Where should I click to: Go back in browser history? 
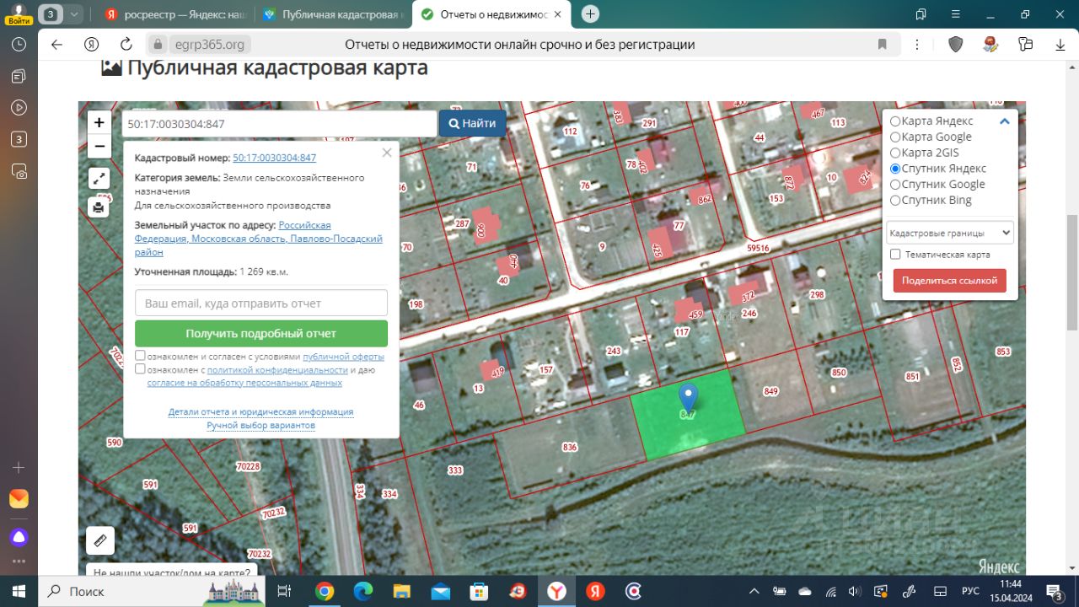point(56,45)
